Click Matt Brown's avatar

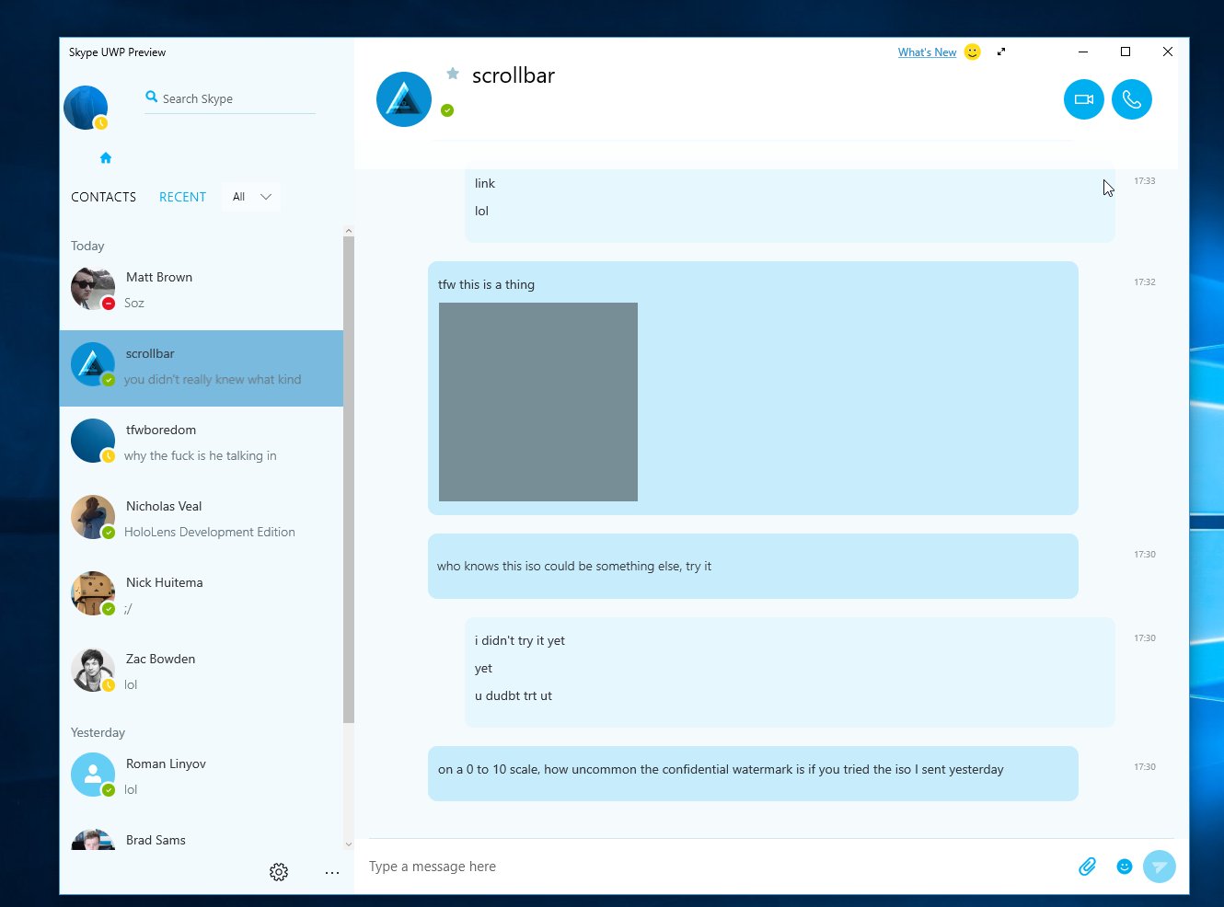click(x=93, y=289)
